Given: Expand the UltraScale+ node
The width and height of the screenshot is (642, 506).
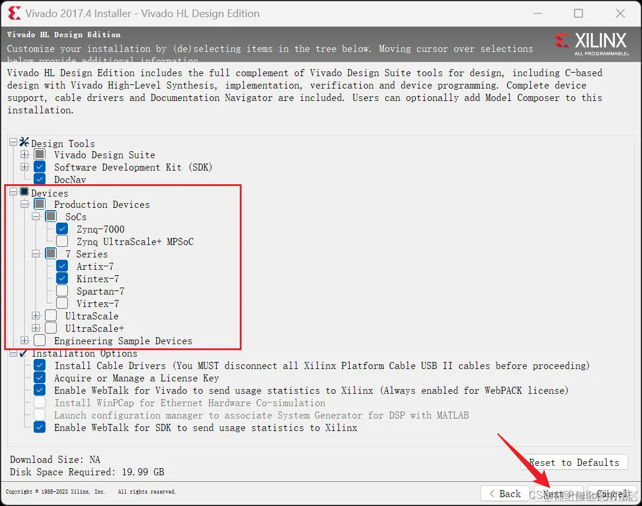Looking at the screenshot, I should click(36, 328).
